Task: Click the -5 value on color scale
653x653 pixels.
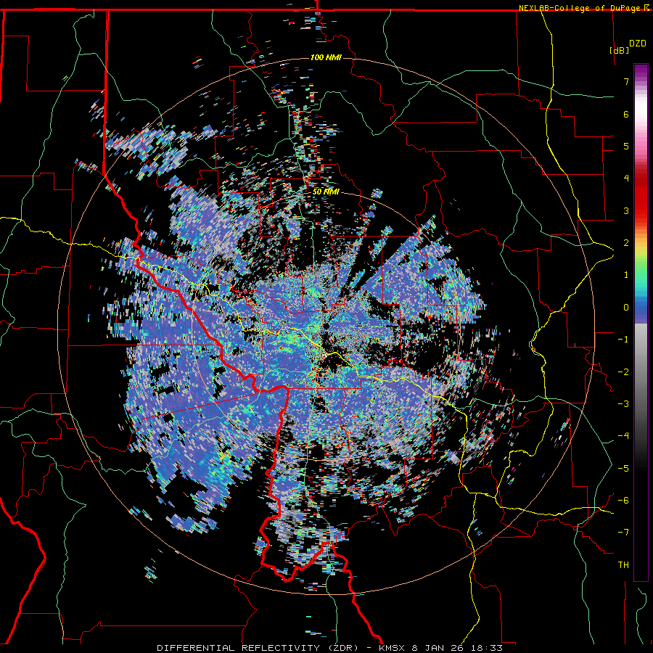Action: click(623, 469)
